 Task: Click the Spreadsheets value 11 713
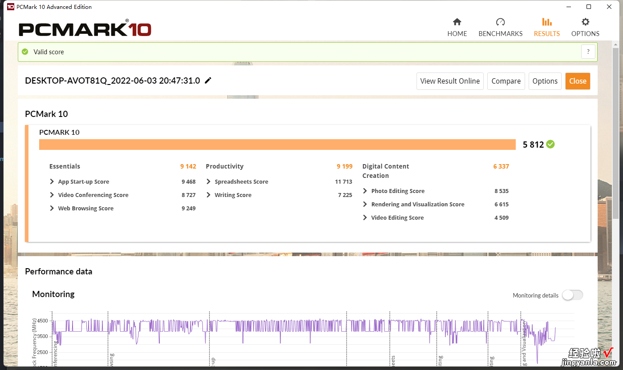point(344,181)
